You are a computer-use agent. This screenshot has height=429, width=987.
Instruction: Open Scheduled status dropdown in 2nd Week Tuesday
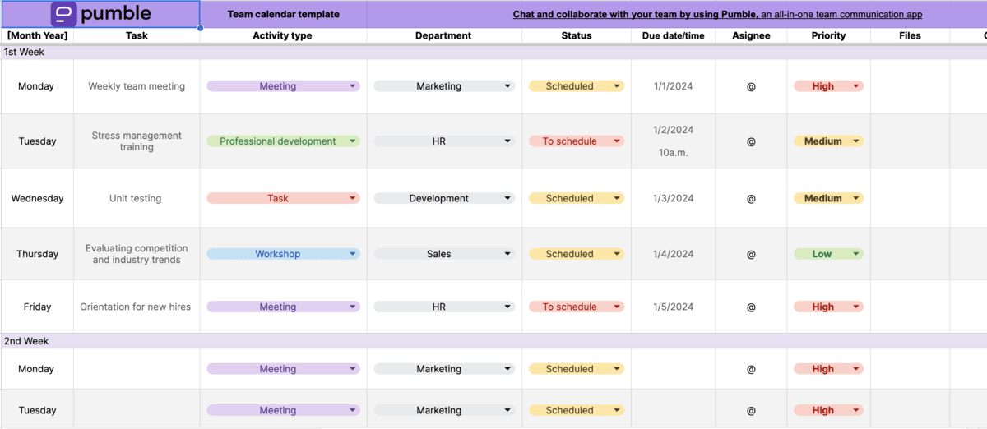pyautogui.click(x=577, y=410)
